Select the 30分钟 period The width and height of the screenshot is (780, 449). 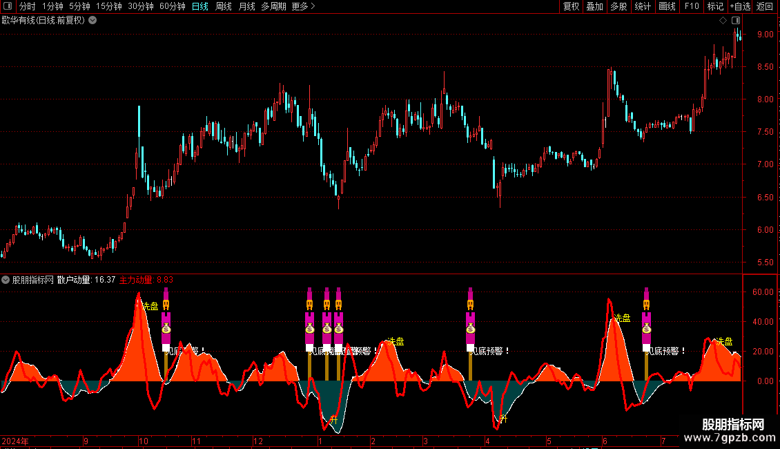[141, 6]
